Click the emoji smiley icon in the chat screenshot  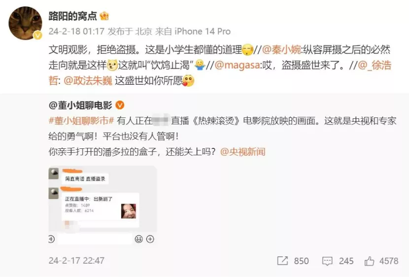[139, 239]
